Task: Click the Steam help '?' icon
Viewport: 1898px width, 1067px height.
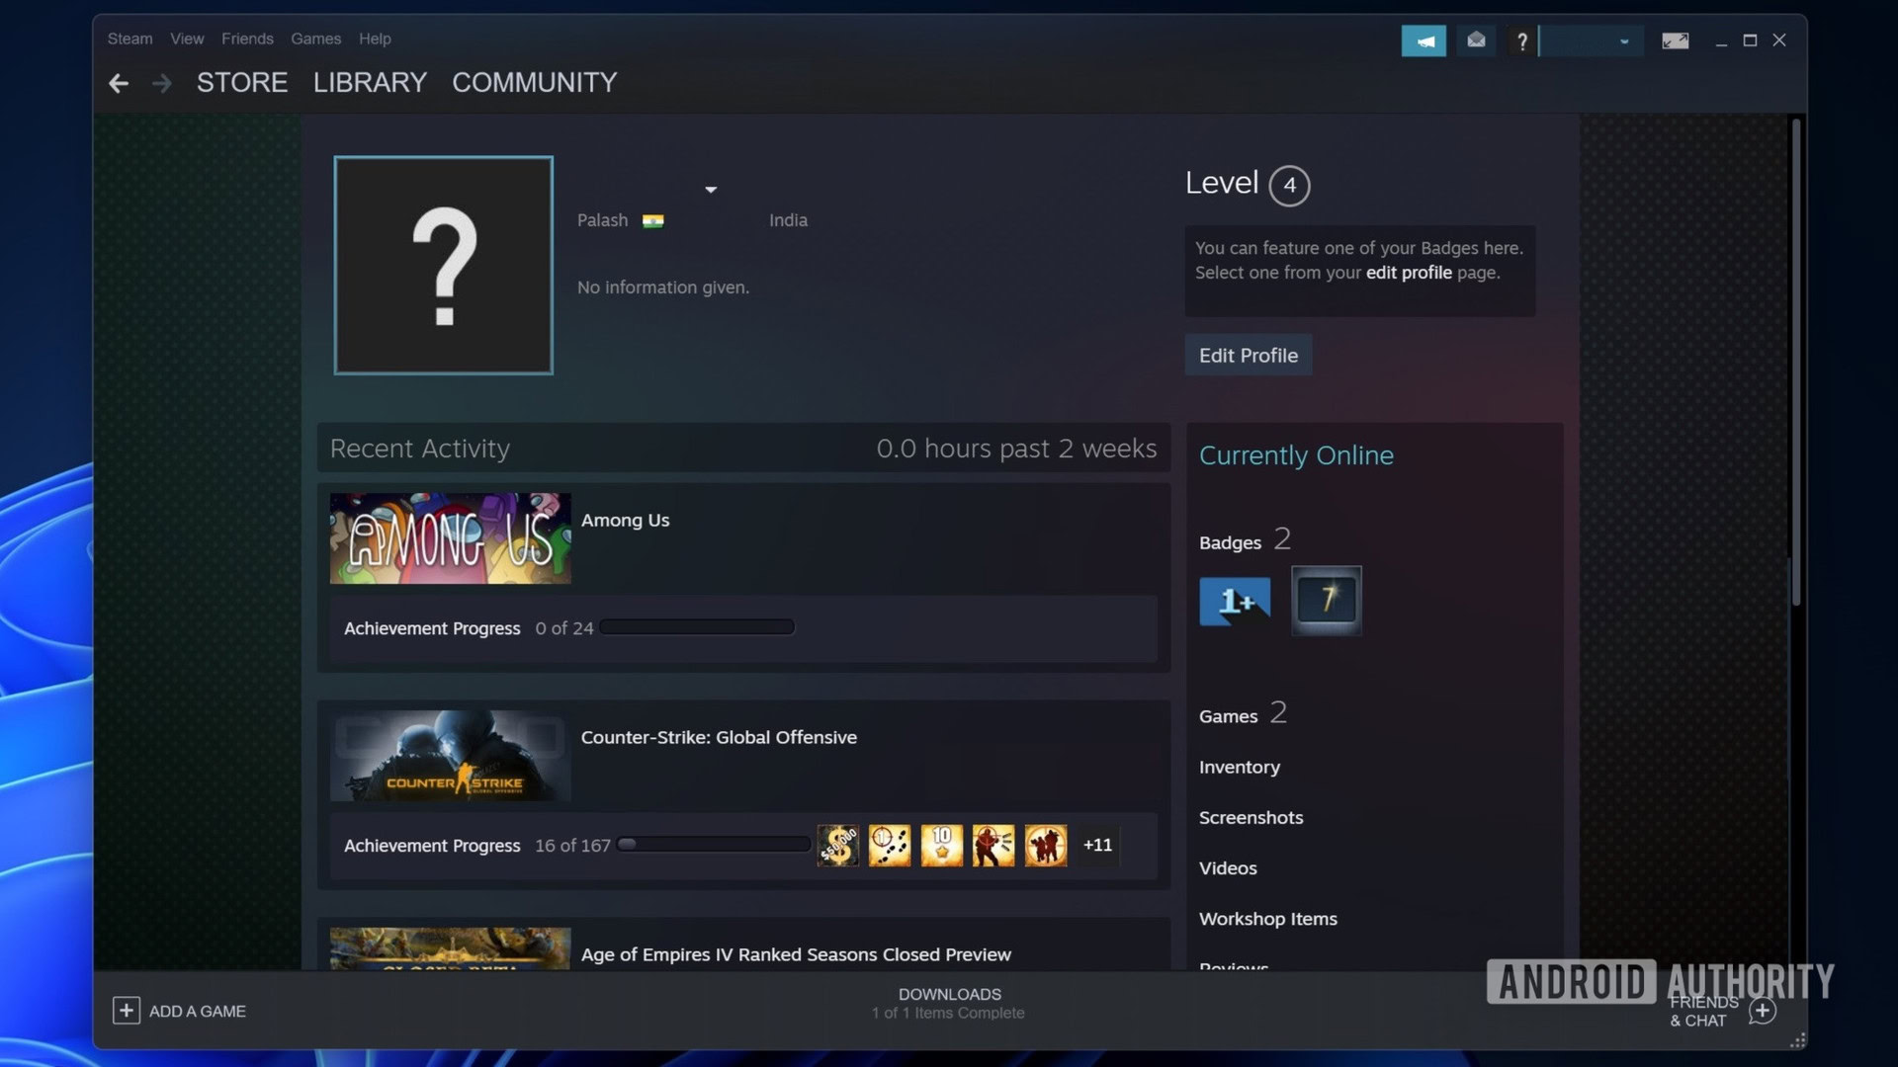Action: (1522, 41)
